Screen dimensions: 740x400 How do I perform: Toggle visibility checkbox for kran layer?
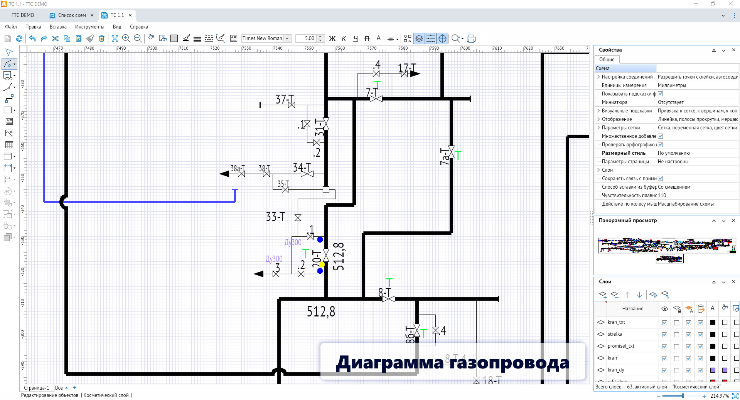(664, 358)
